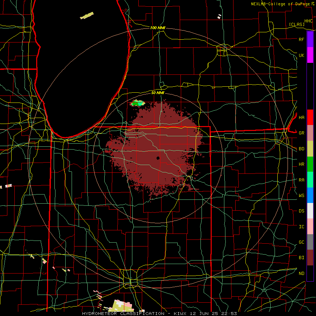The height and width of the screenshot is (316, 316).
Task: Click the BD olive-yellow legend swatch
Action: pyautogui.click(x=310, y=149)
